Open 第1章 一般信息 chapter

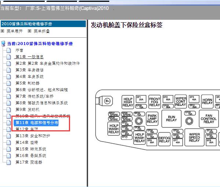[x=29, y=57]
